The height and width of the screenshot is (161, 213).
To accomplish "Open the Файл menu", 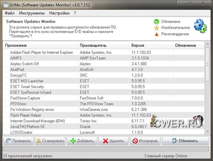I will pos(10,13).
